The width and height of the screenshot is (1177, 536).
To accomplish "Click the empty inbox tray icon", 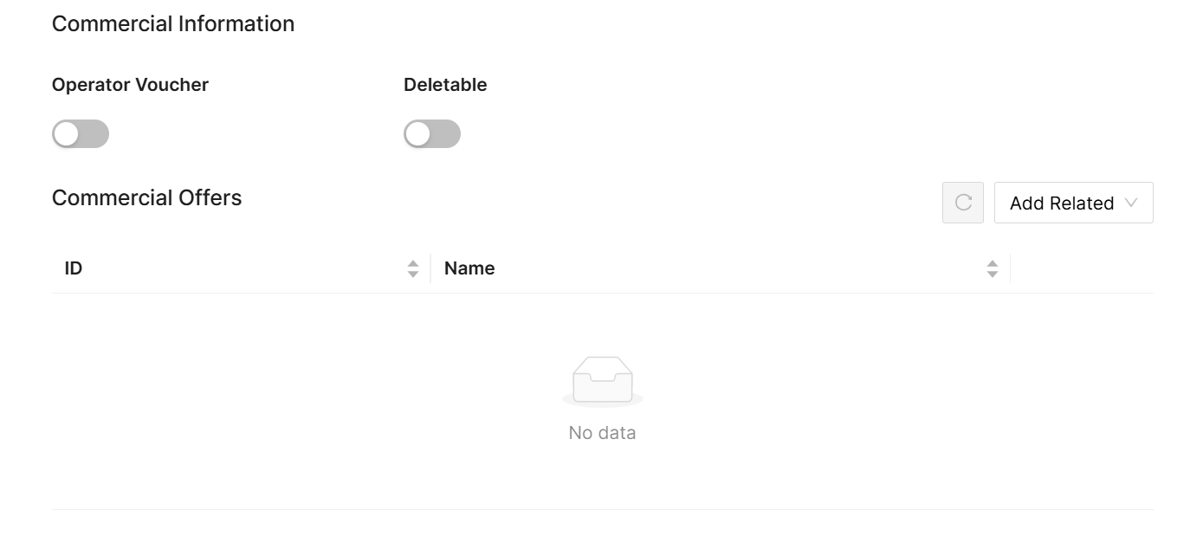I will 603,381.
